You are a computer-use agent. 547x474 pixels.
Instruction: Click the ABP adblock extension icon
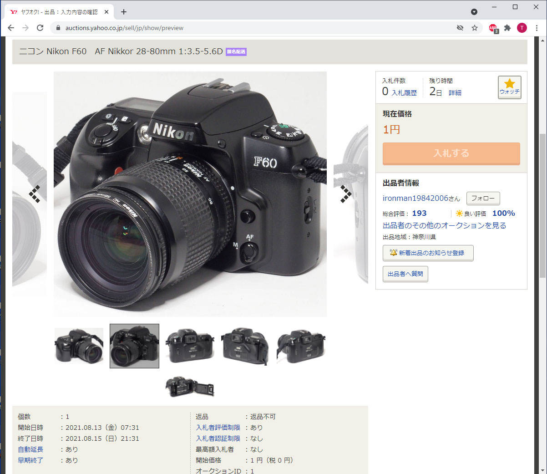(493, 28)
